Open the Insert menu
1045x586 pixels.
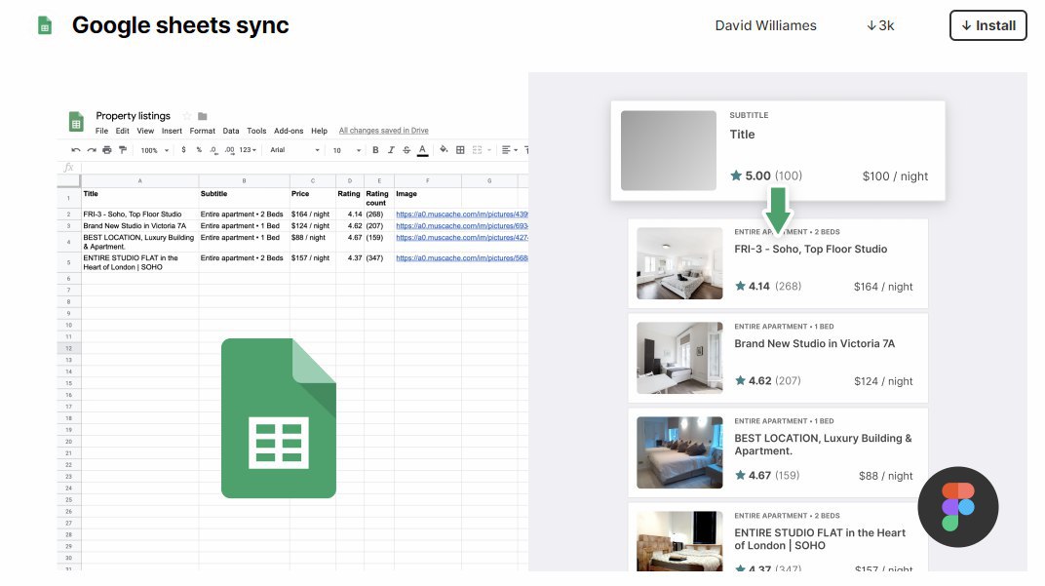pyautogui.click(x=172, y=131)
